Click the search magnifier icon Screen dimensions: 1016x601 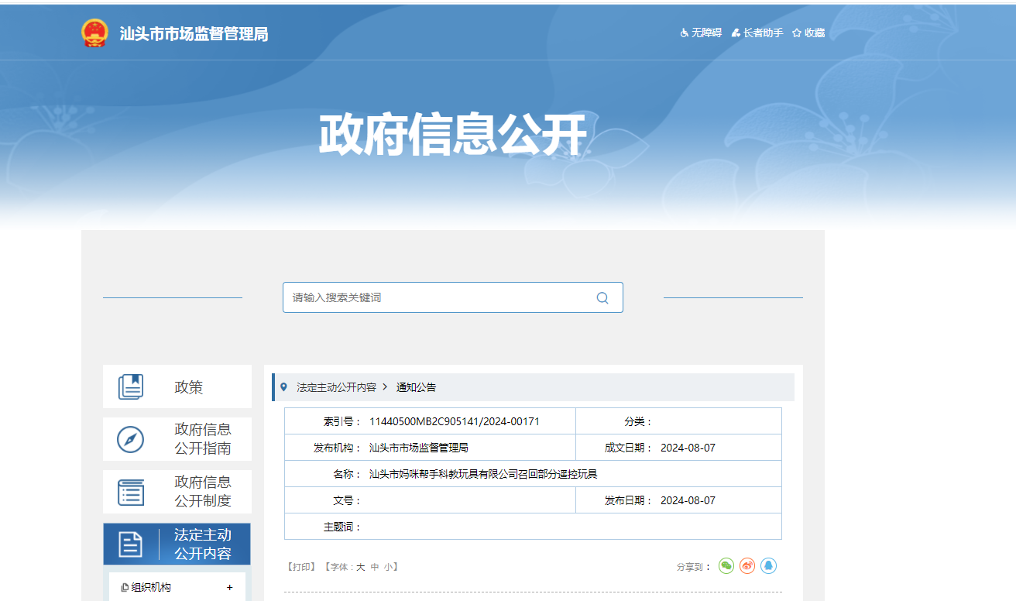[602, 298]
